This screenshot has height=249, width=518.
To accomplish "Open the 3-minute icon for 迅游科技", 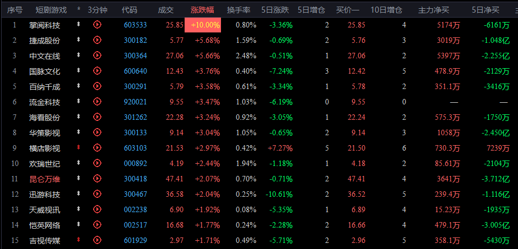I will (97, 193).
